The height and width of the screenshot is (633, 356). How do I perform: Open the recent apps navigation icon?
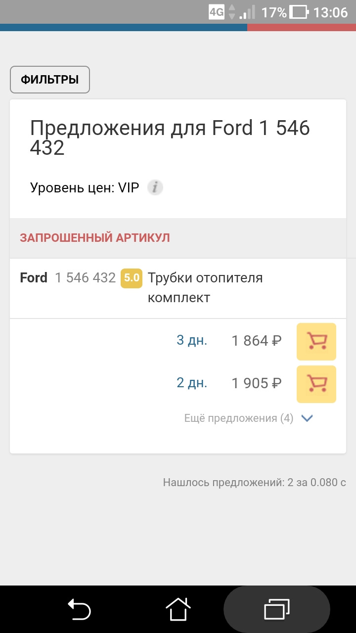tap(276, 609)
